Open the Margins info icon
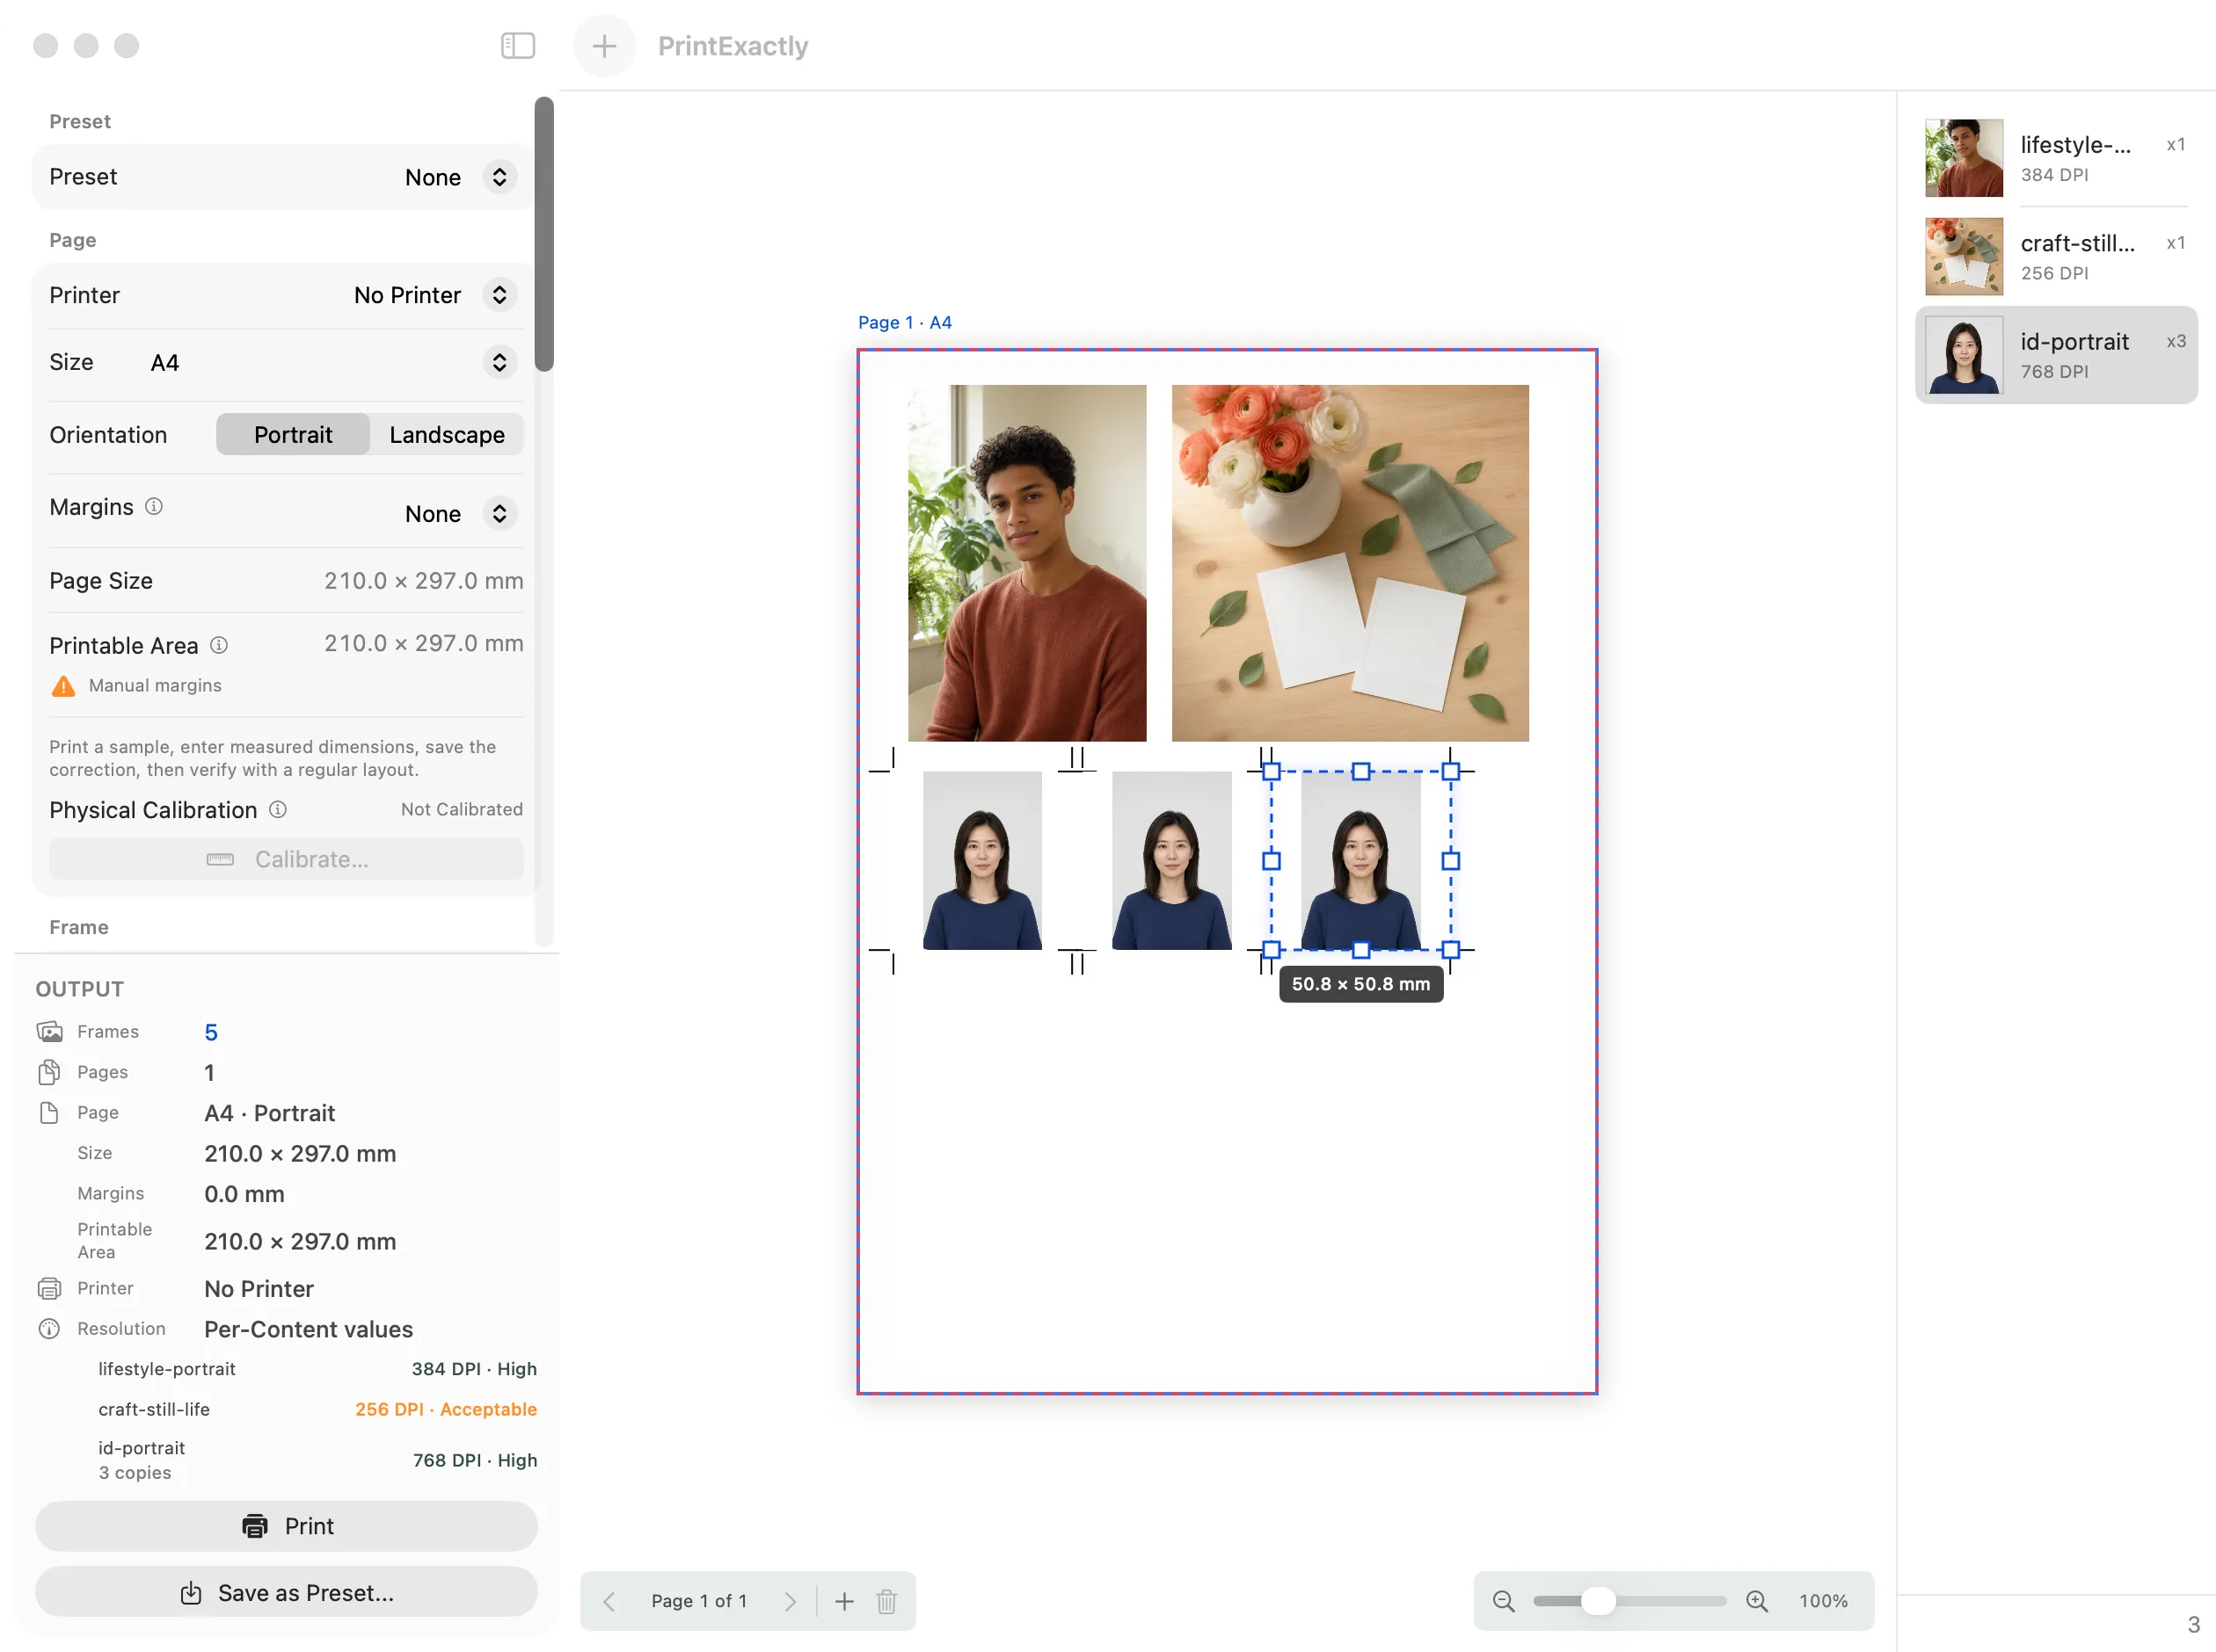Viewport: 2216px width, 1652px height. point(154,506)
